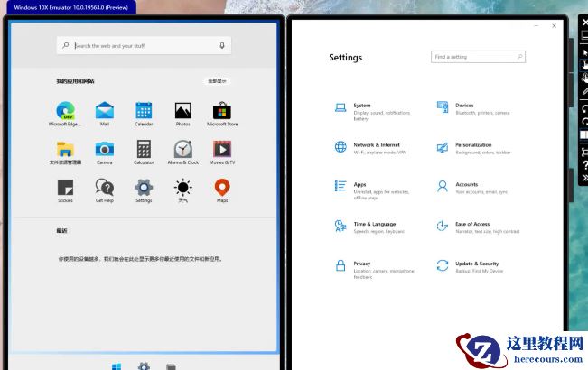Click the Settings page title text
Image resolution: width=588 pixels, height=370 pixels.
click(x=345, y=57)
